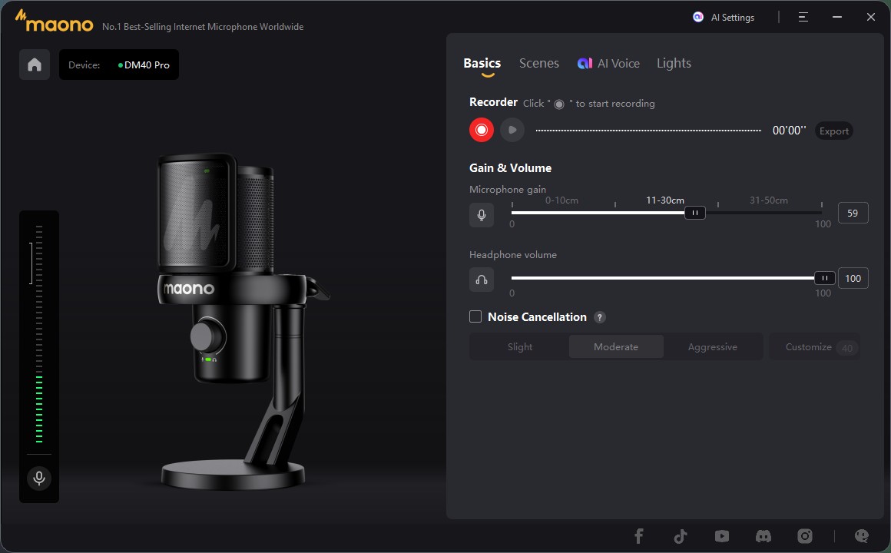Click the Export button
The height and width of the screenshot is (553, 891).
(833, 131)
